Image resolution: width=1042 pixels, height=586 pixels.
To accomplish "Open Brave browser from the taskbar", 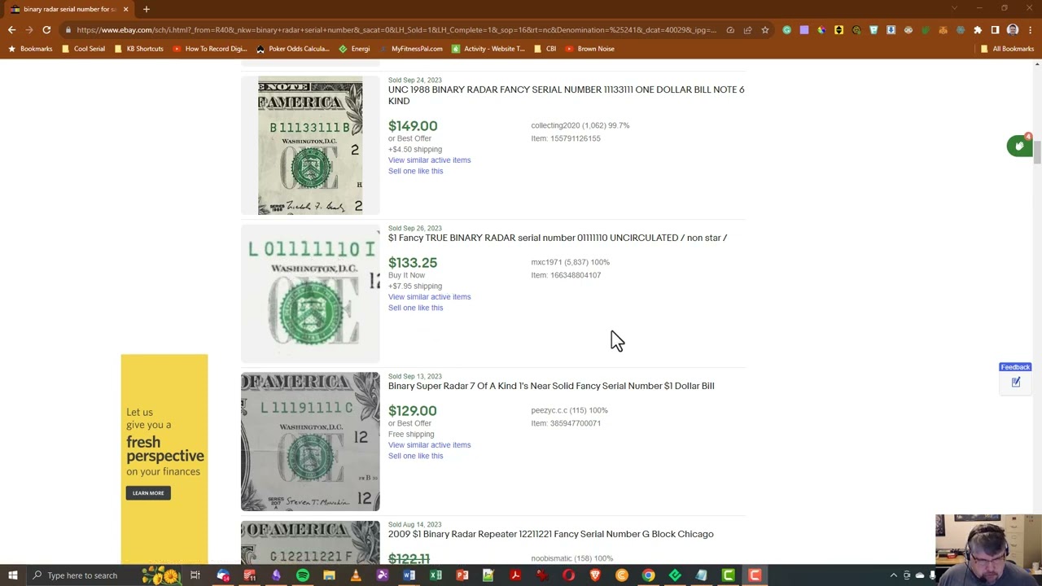I will point(595,575).
